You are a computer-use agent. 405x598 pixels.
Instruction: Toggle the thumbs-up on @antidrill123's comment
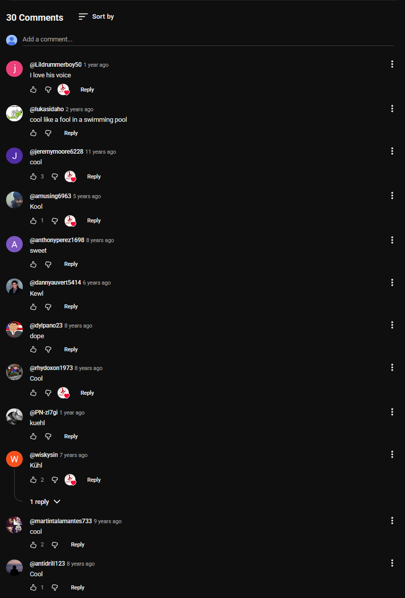tap(33, 588)
